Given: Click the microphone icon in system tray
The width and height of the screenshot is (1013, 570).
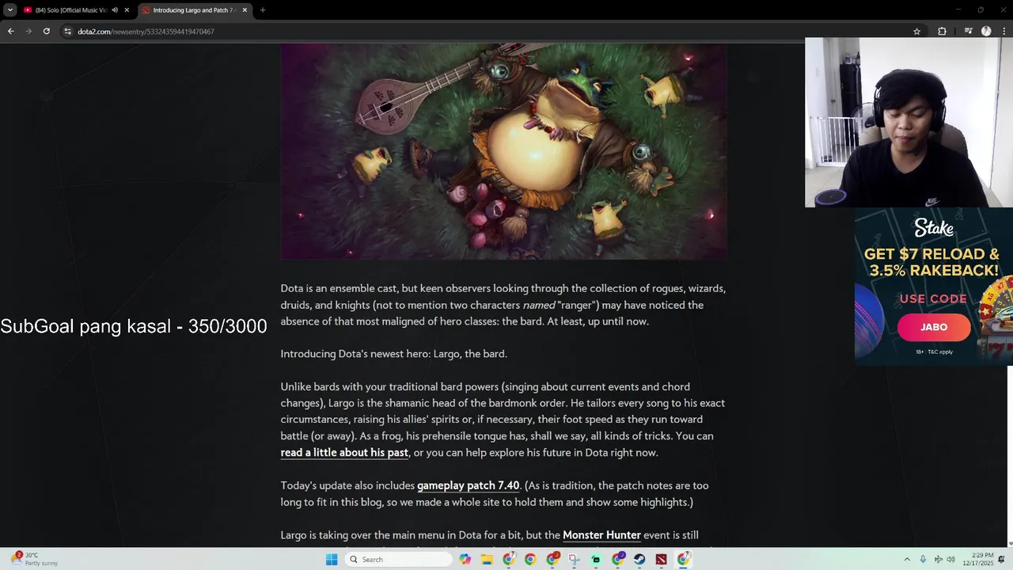Looking at the screenshot, I should pos(923,560).
